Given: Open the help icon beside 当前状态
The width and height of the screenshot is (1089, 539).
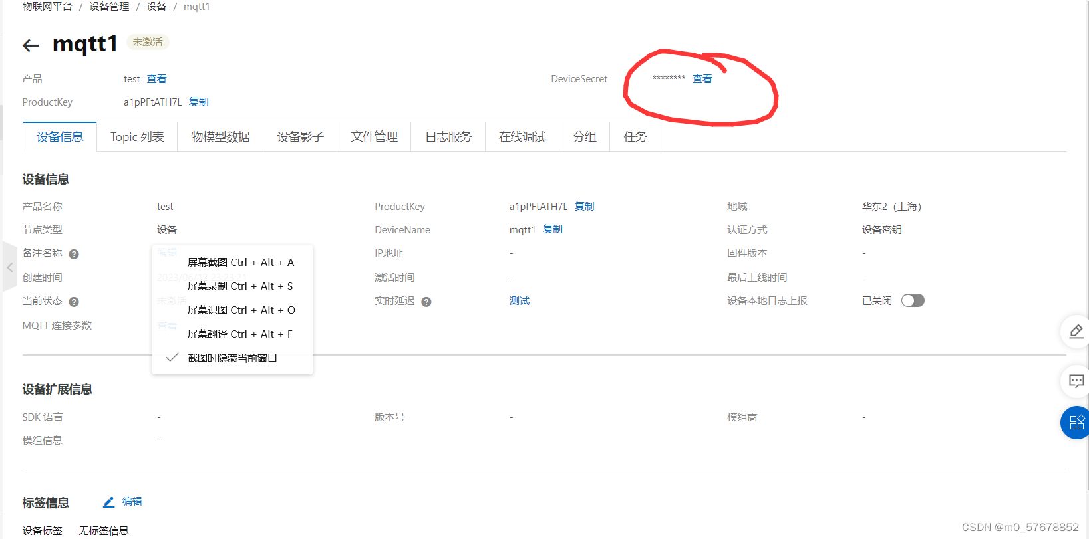Looking at the screenshot, I should click(74, 302).
